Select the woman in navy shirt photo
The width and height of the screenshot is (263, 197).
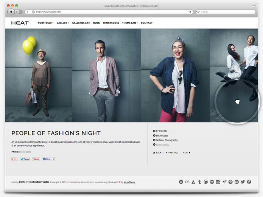[175, 76]
